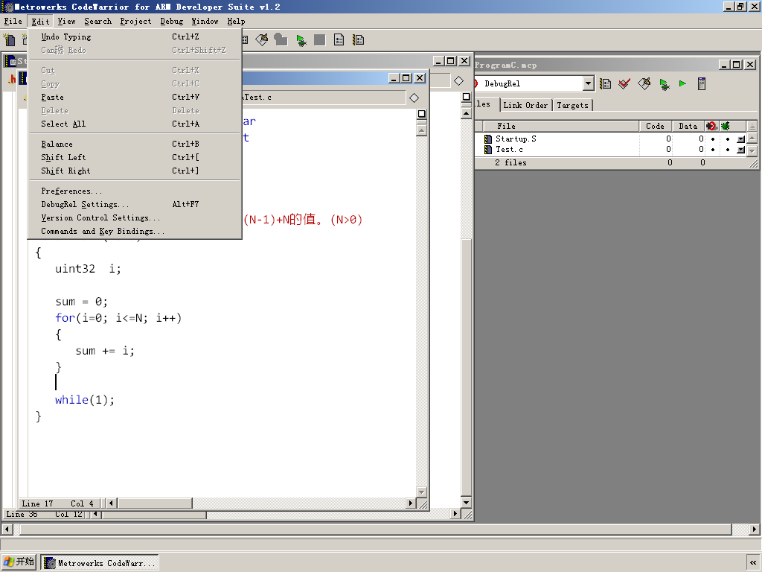
Task: Open Commands and Key Bindings... entry
Action: [135, 231]
